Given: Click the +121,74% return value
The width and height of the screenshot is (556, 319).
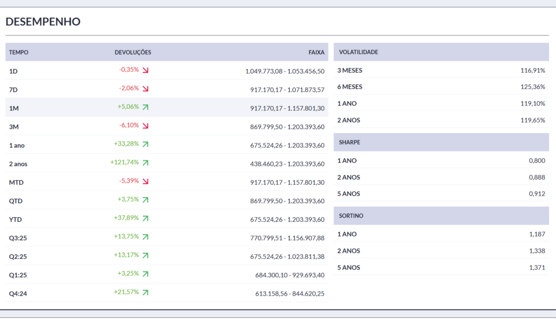Looking at the screenshot, I should tap(124, 162).
